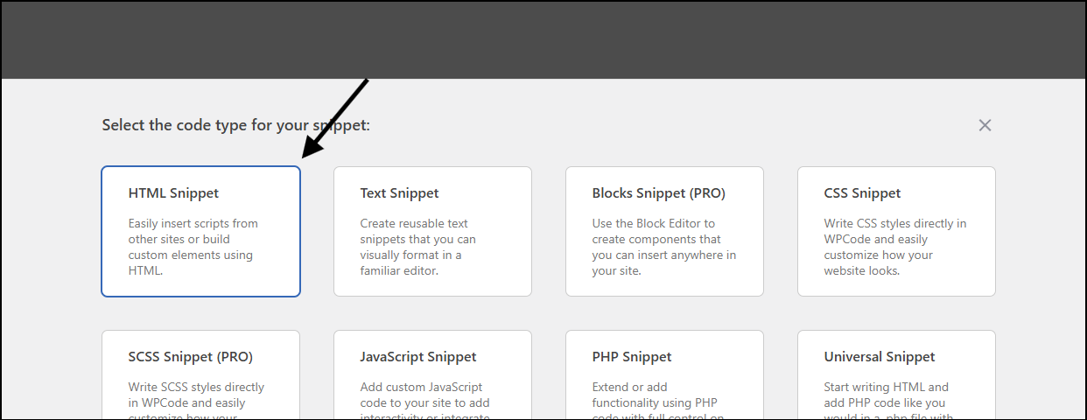
Task: Pick the PHP Snippet code type
Action: tap(664, 374)
